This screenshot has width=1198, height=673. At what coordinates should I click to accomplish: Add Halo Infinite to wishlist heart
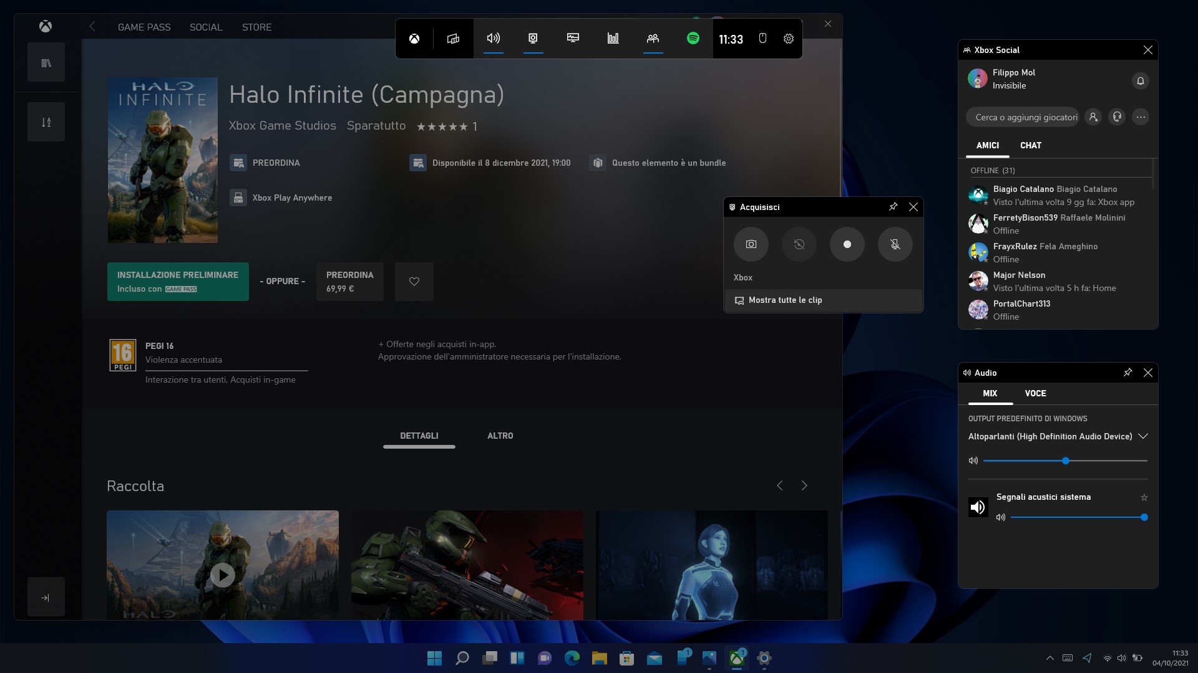(x=414, y=282)
